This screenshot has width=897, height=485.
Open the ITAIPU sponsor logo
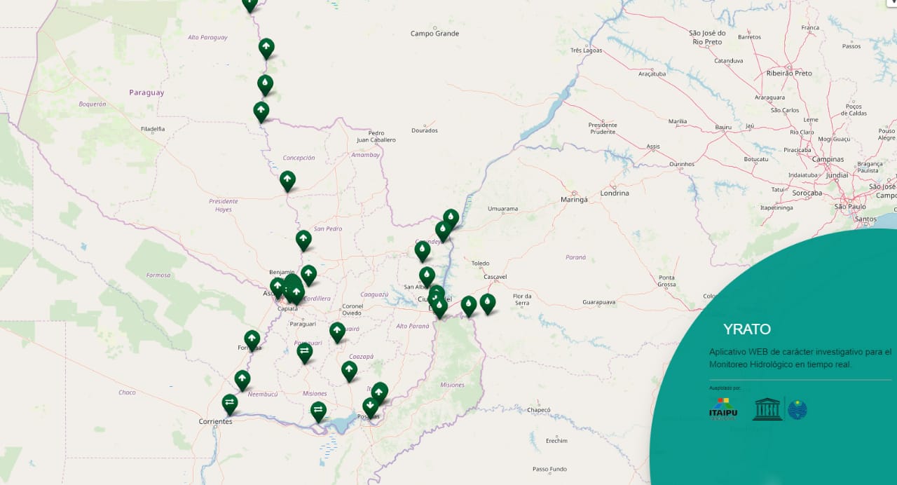[723, 409]
